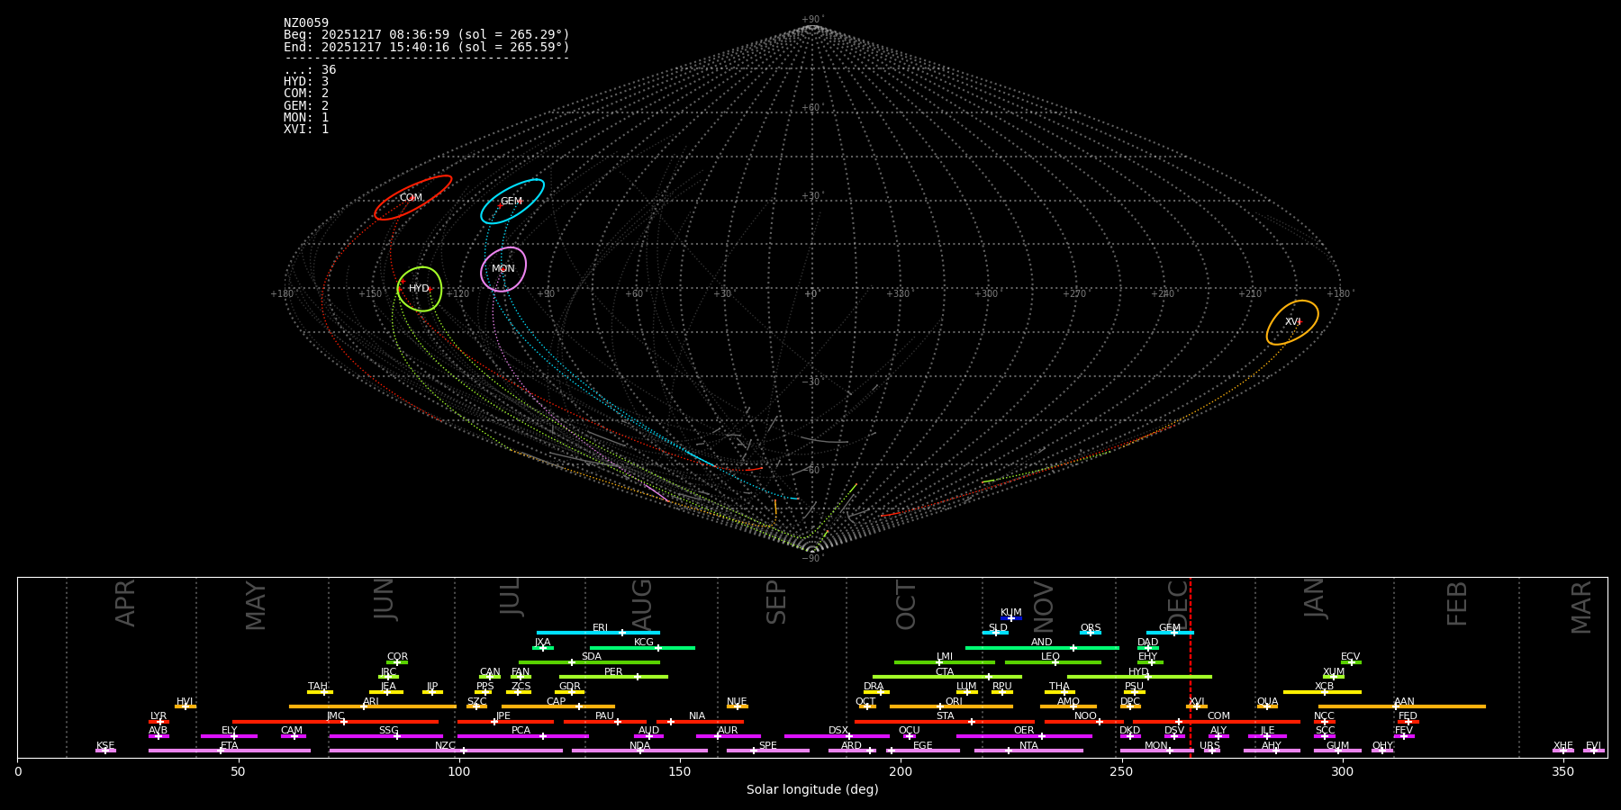The height and width of the screenshot is (810, 1621).
Task: Click the red dashed current-date line in timeline
Action: coord(1191,666)
